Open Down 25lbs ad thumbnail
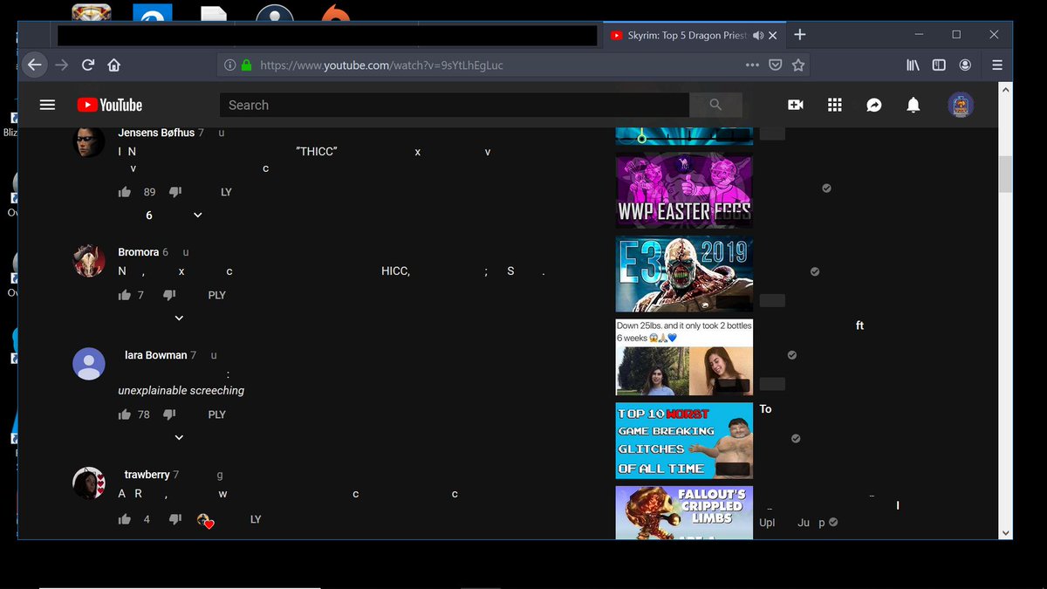This screenshot has height=589, width=1047. click(x=684, y=357)
